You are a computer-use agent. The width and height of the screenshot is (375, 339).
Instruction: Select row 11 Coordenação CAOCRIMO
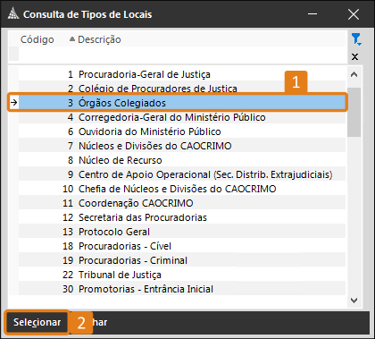(182, 203)
